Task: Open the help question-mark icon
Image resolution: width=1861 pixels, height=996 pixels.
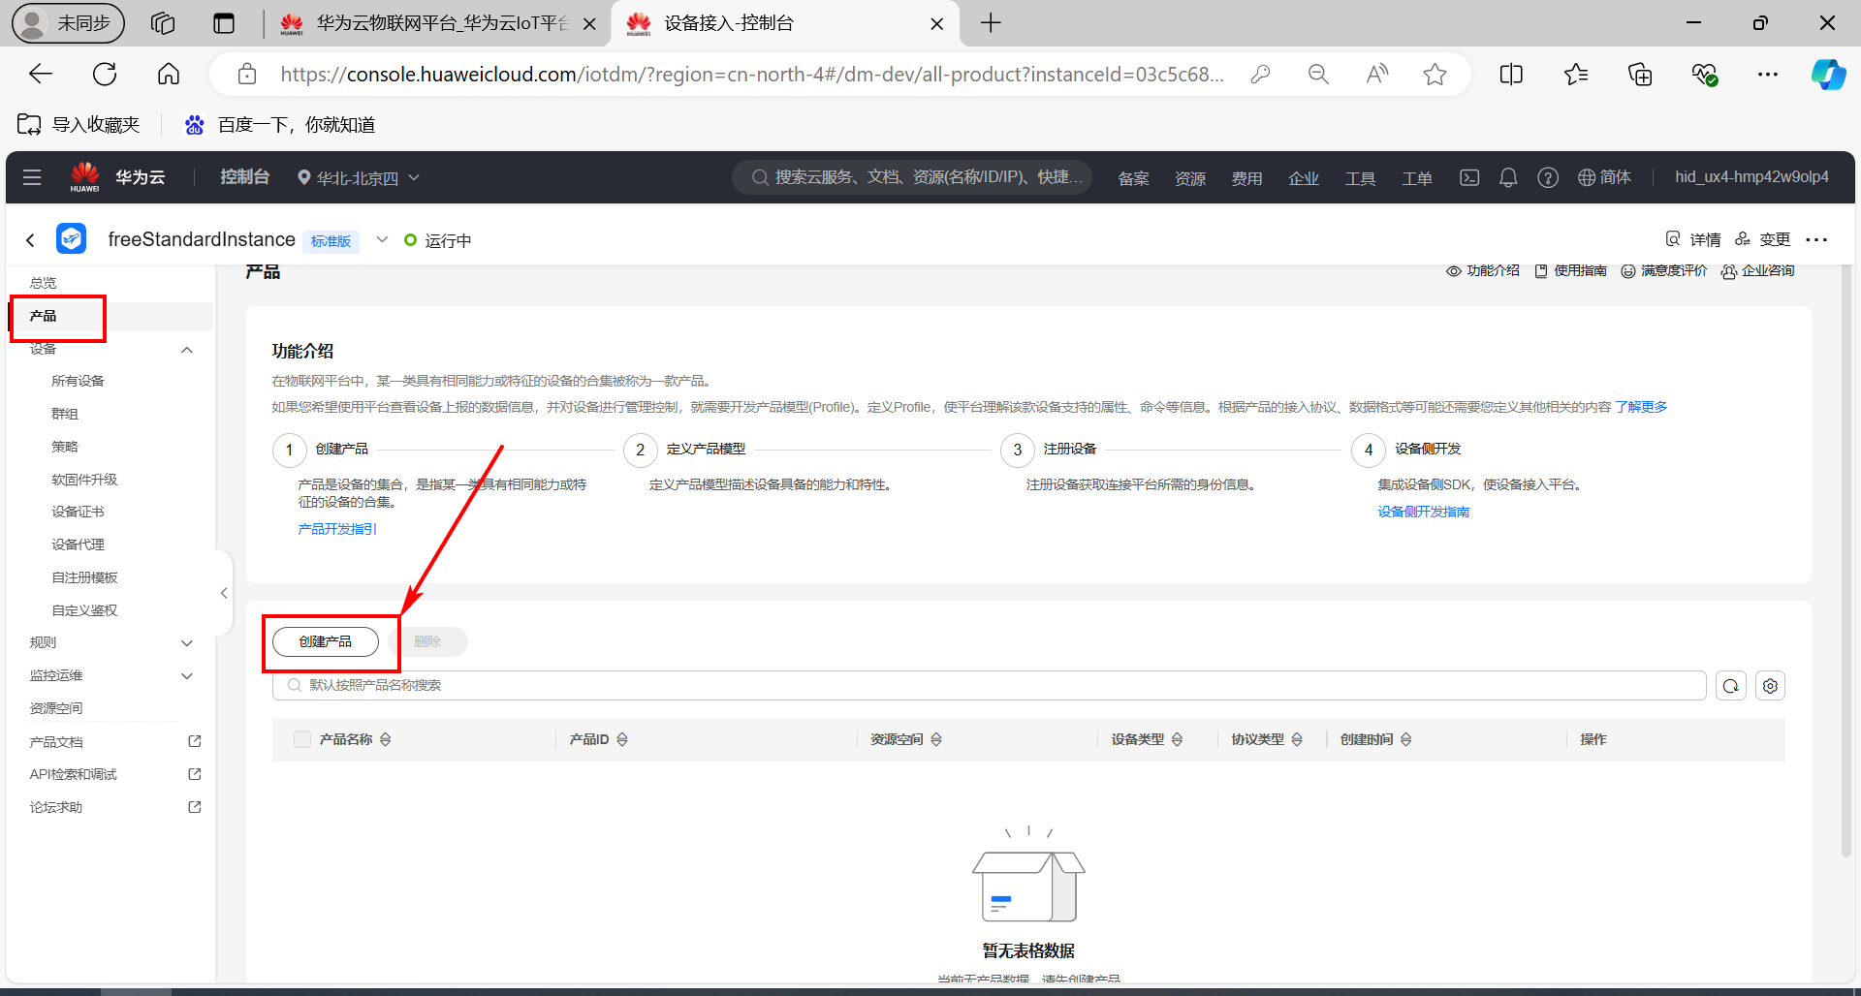Action: (x=1548, y=177)
